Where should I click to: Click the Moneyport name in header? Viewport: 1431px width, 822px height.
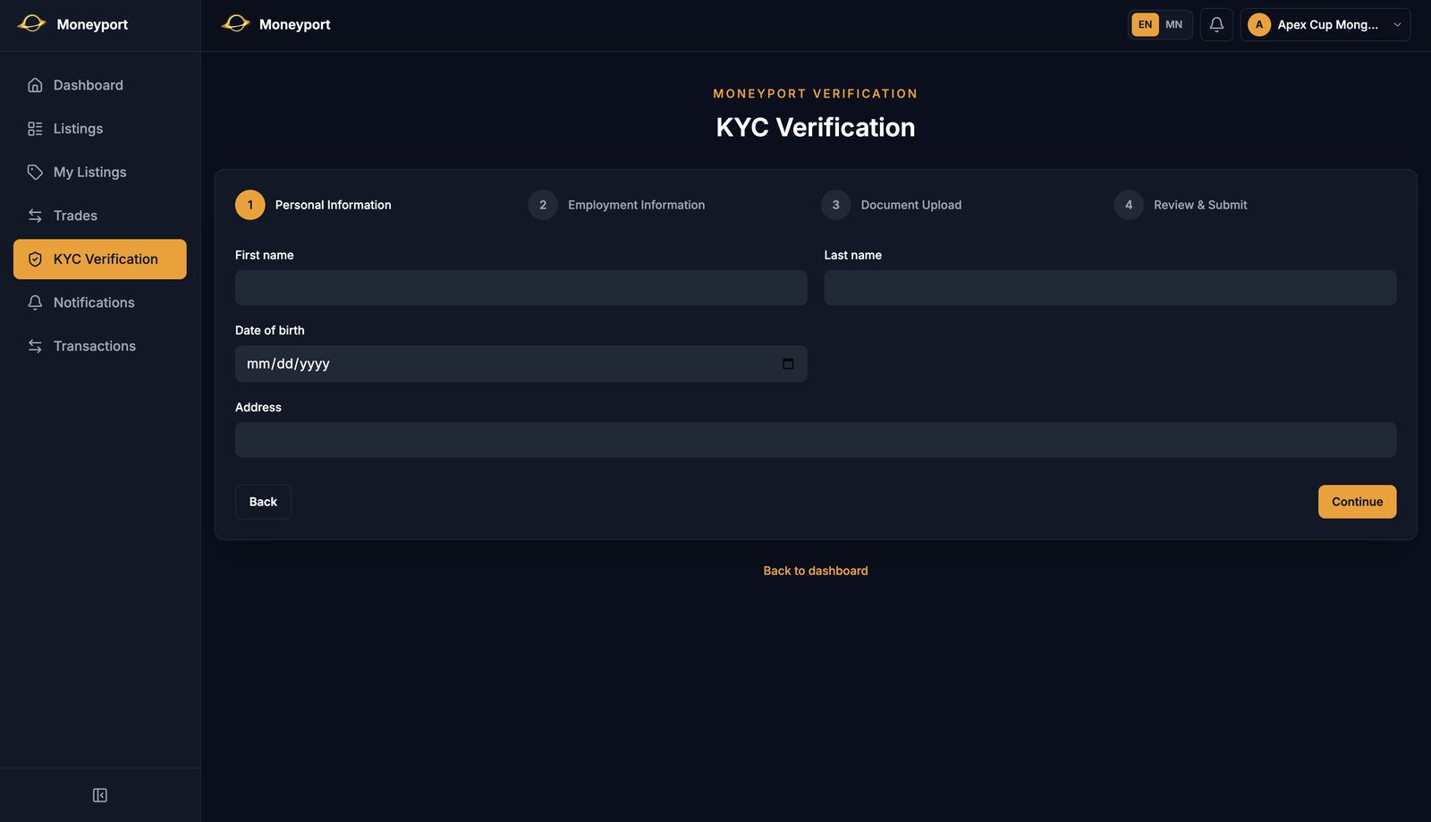(295, 25)
